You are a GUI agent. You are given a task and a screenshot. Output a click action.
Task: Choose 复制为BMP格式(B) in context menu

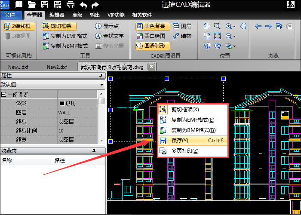pos(192,130)
